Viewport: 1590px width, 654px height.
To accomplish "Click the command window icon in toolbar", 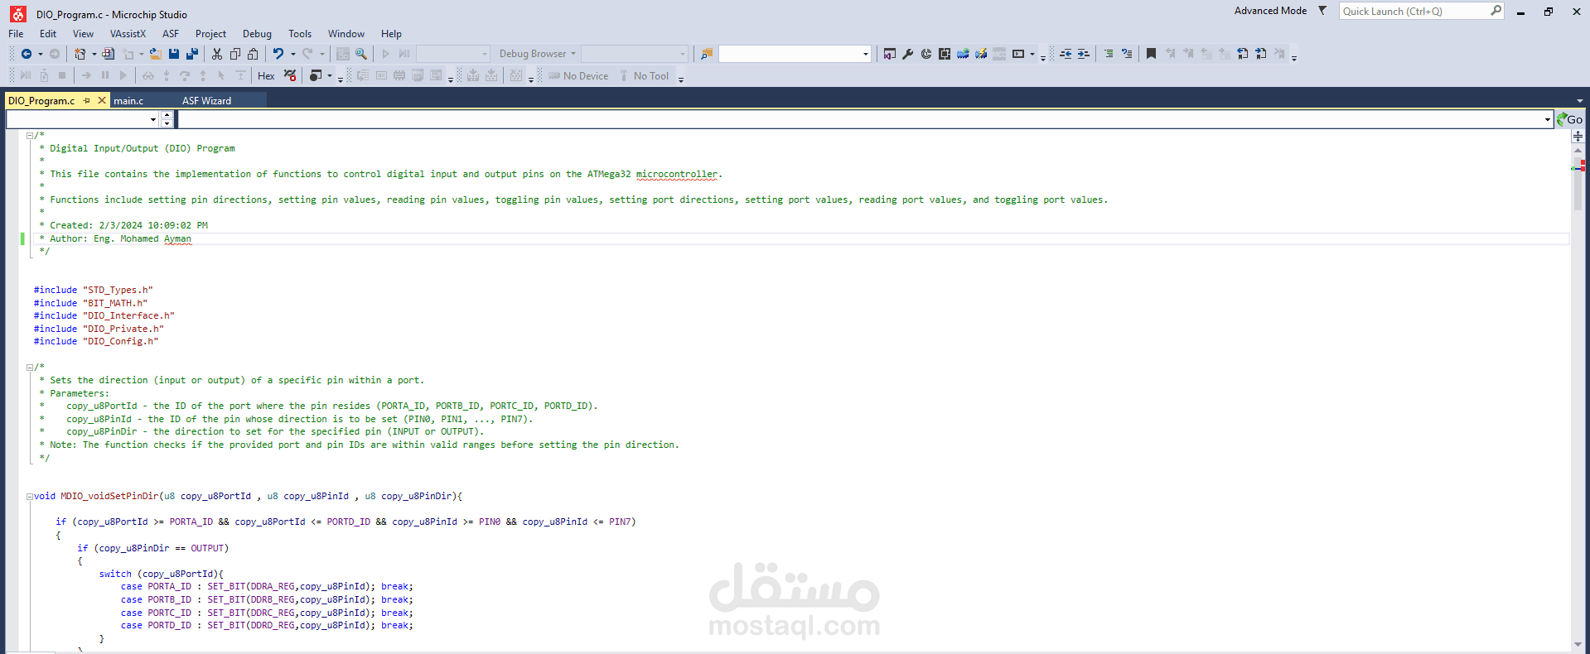I will point(1018,54).
